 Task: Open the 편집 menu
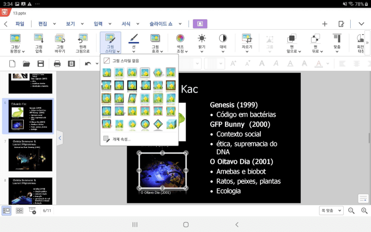[43, 24]
